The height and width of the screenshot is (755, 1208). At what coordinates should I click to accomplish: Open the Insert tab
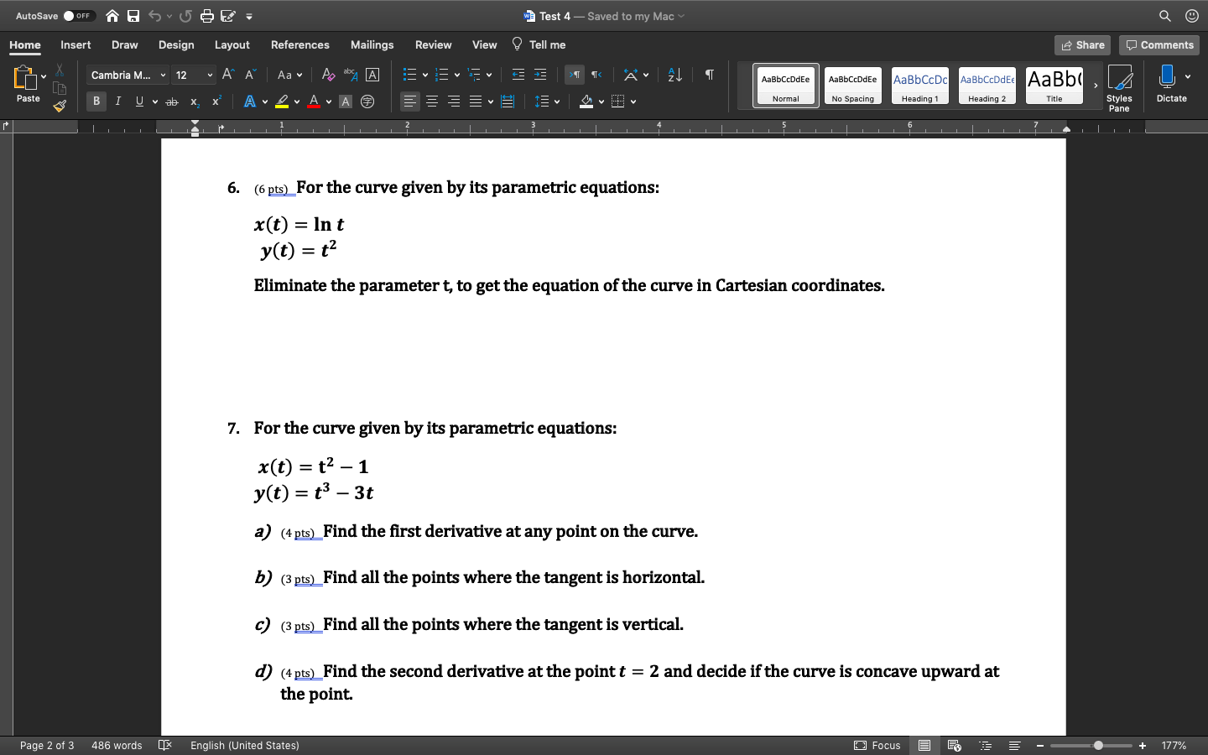coord(75,45)
